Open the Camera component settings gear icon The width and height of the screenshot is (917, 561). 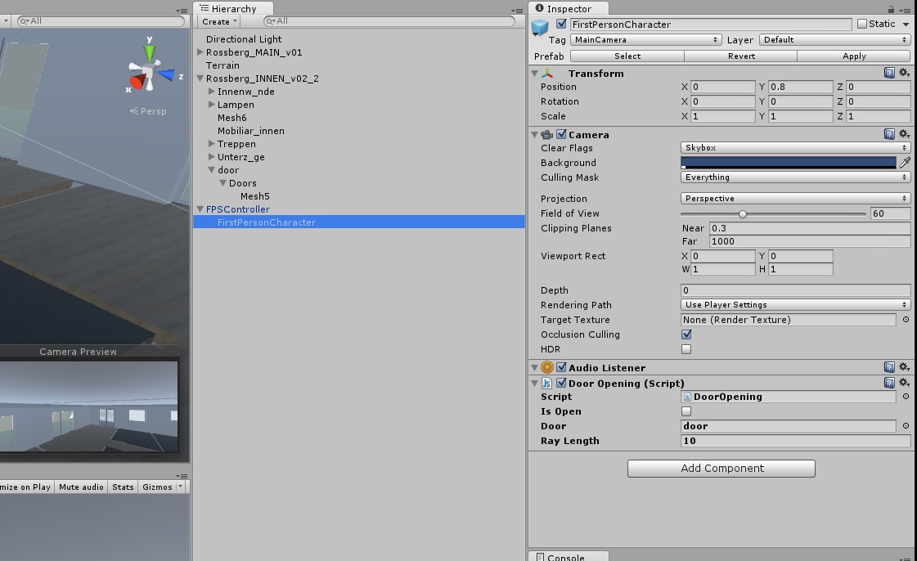904,134
